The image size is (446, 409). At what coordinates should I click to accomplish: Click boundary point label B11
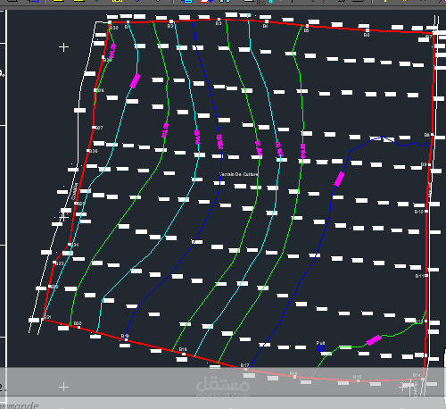coord(419,276)
